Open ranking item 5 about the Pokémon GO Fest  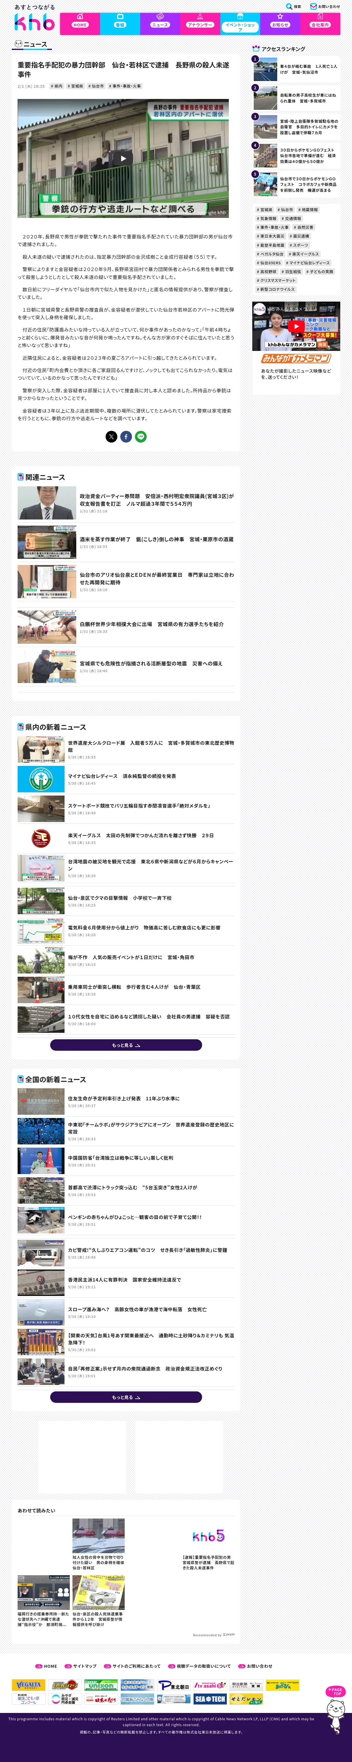point(296,185)
